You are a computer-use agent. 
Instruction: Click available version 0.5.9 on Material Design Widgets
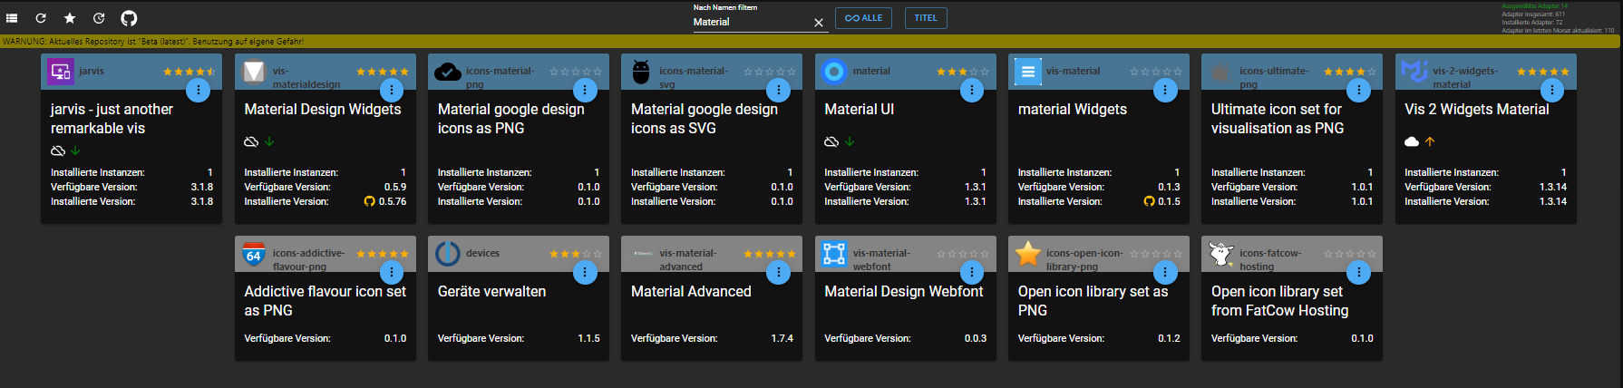(x=395, y=187)
